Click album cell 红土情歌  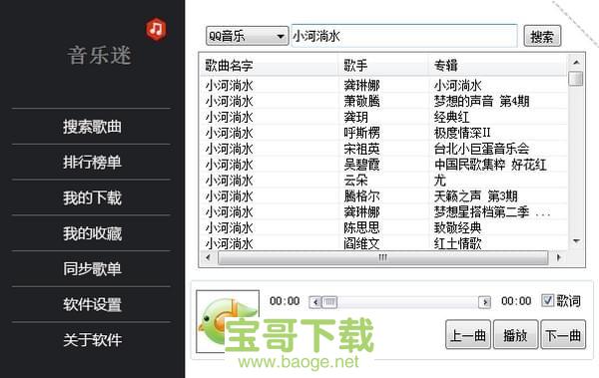pyautogui.click(x=457, y=243)
